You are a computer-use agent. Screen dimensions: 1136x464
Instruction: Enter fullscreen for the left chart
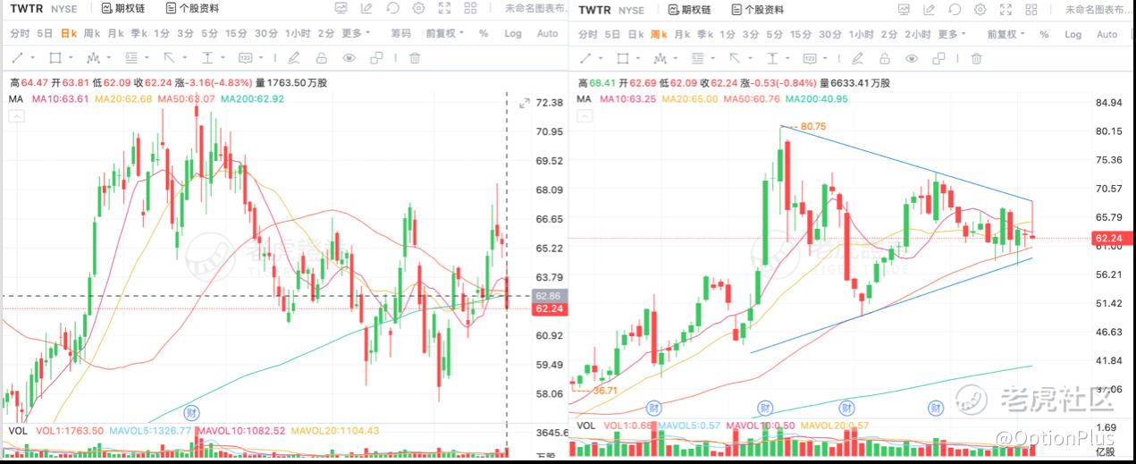tap(446, 9)
